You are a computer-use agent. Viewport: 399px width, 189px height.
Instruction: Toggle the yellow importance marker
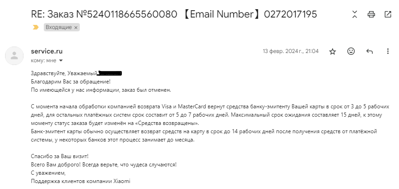pos(36,28)
